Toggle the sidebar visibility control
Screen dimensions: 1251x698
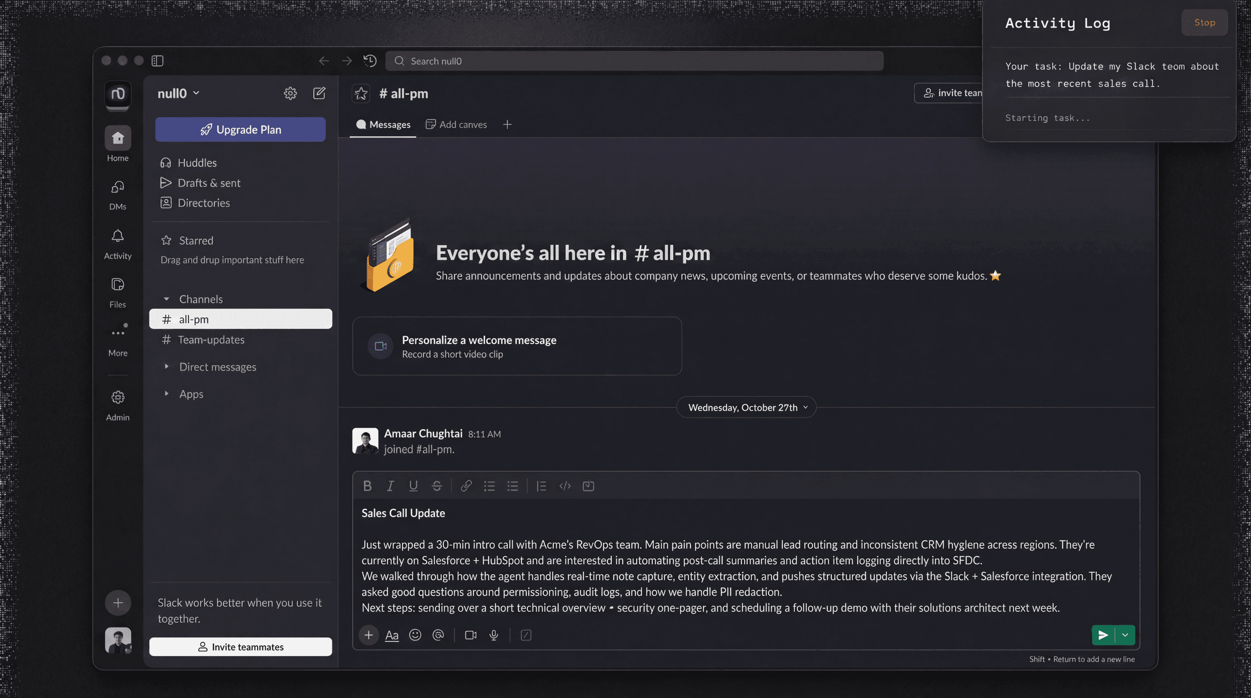pyautogui.click(x=157, y=61)
